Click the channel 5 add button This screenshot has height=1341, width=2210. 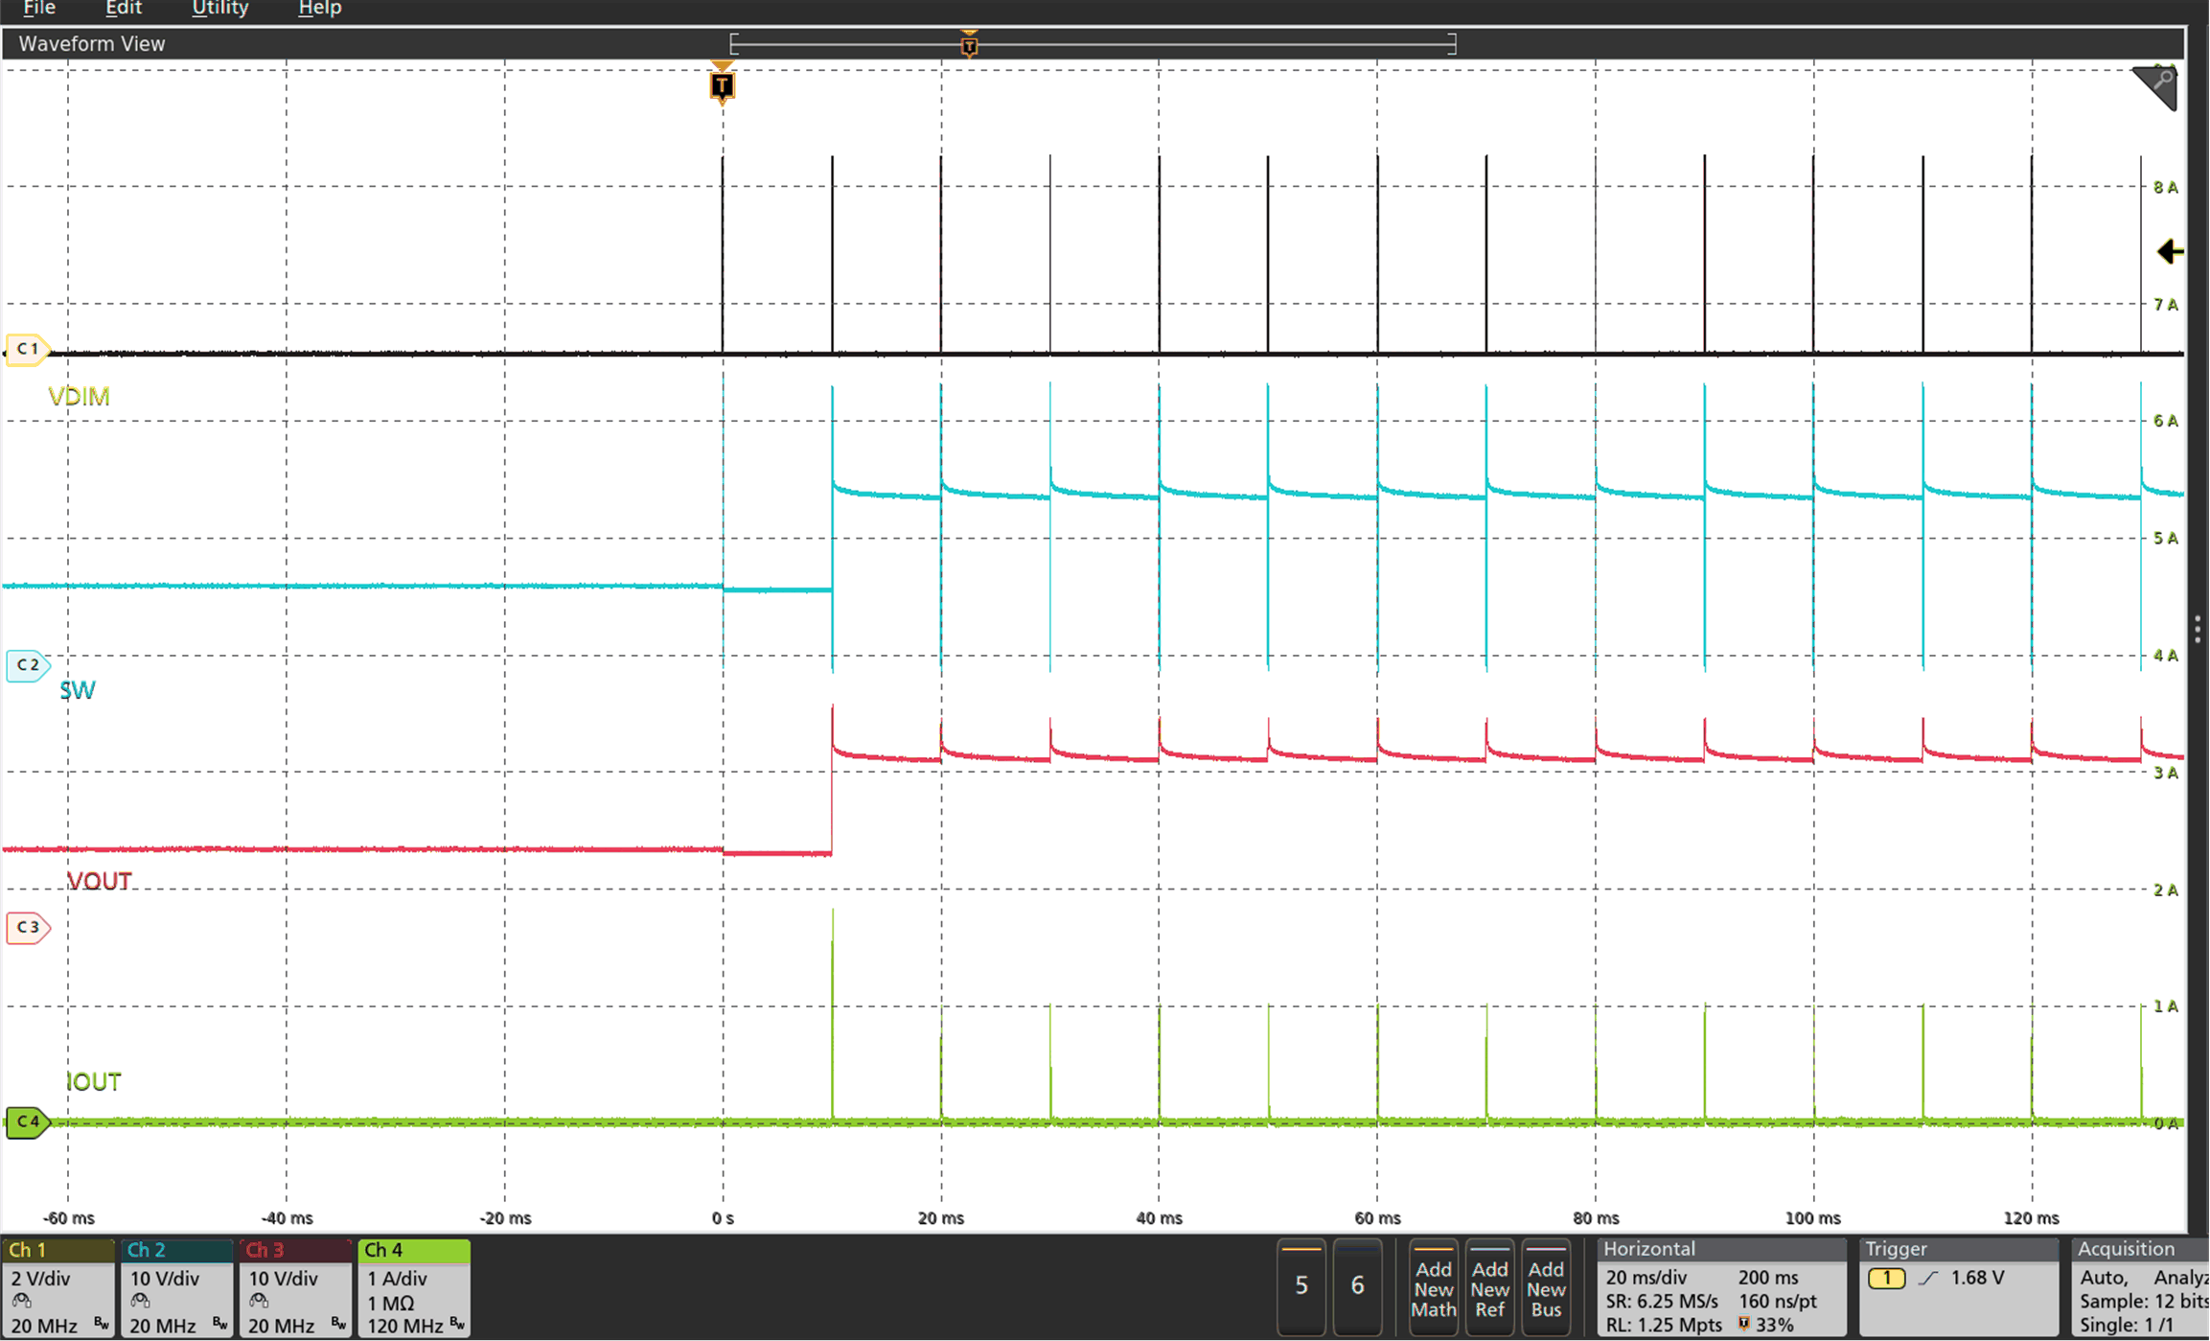tap(1301, 1287)
